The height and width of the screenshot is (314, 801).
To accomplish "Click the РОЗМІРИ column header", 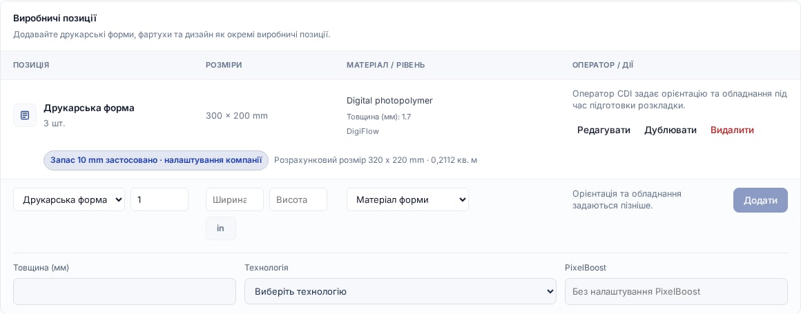I will [x=224, y=66].
